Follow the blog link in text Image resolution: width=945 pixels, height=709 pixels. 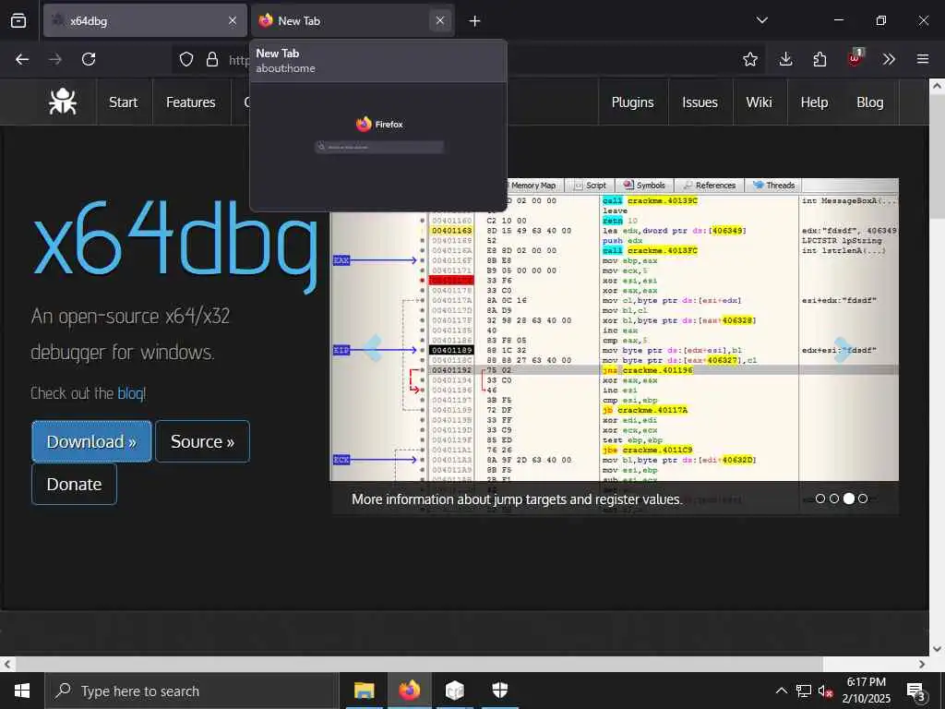pos(129,393)
